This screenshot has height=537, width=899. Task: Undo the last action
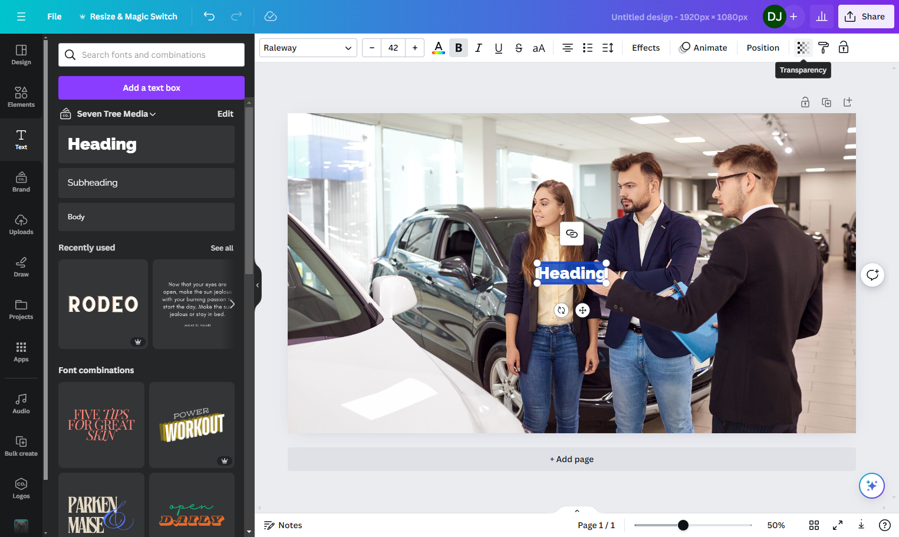[x=209, y=17]
